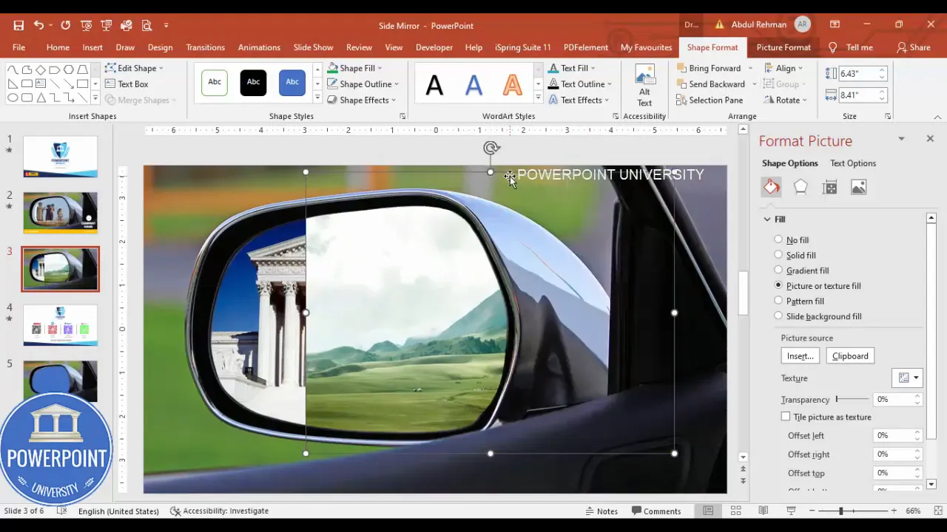The image size is (947, 532).
Task: Select slide 2 thumbnail
Action: click(x=60, y=212)
